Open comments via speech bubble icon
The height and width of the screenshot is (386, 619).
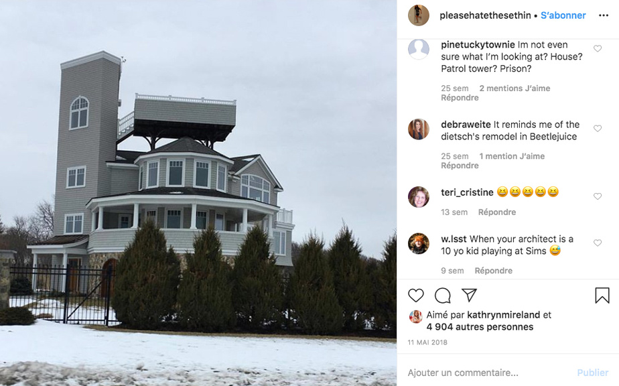coord(443,295)
